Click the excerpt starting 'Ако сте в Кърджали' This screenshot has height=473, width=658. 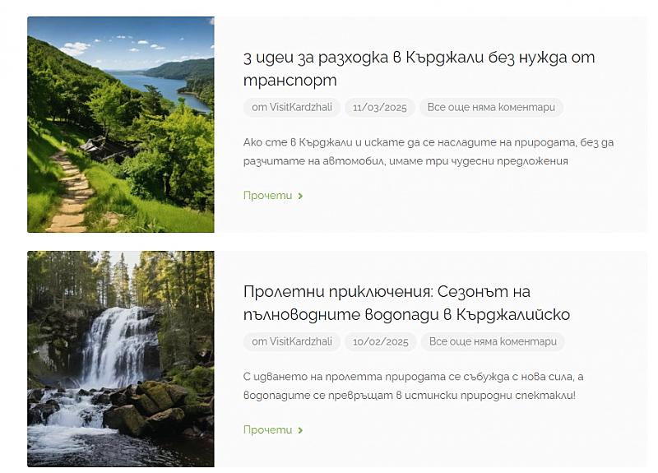point(428,151)
